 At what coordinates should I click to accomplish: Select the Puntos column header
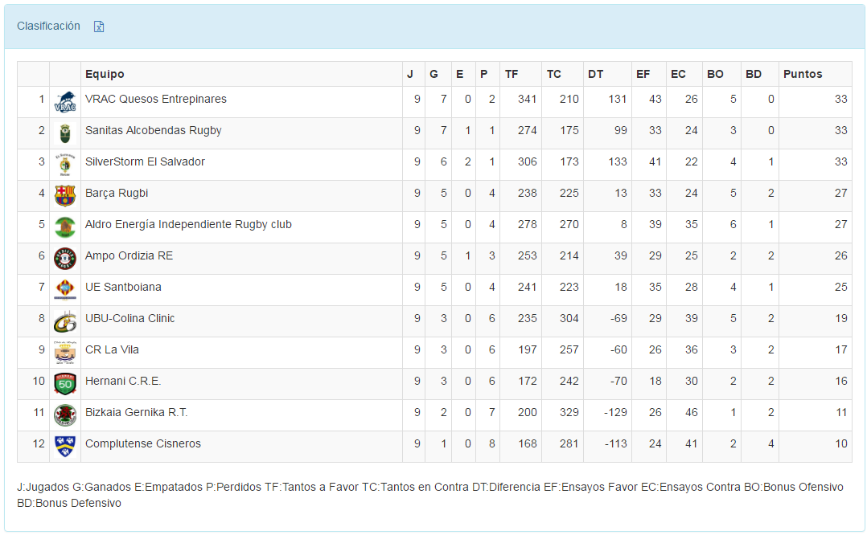click(x=803, y=74)
